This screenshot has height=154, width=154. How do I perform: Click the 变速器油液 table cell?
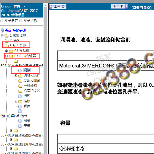(x=106, y=149)
